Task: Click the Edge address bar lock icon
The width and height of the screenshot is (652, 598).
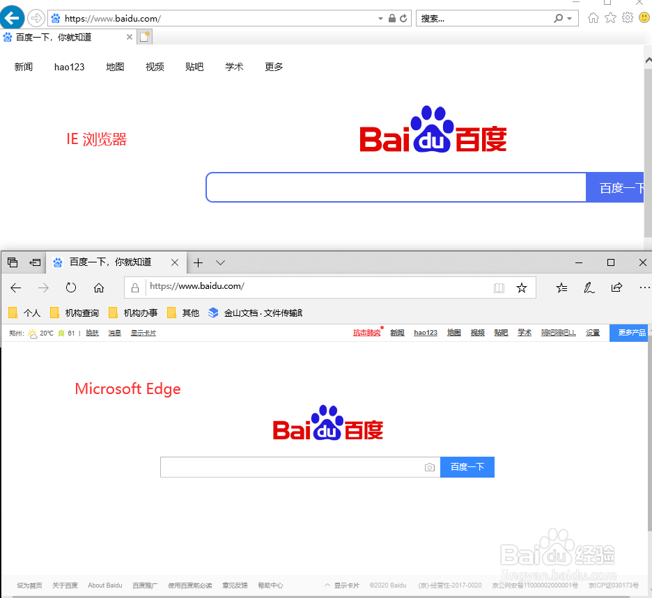Action: (134, 288)
